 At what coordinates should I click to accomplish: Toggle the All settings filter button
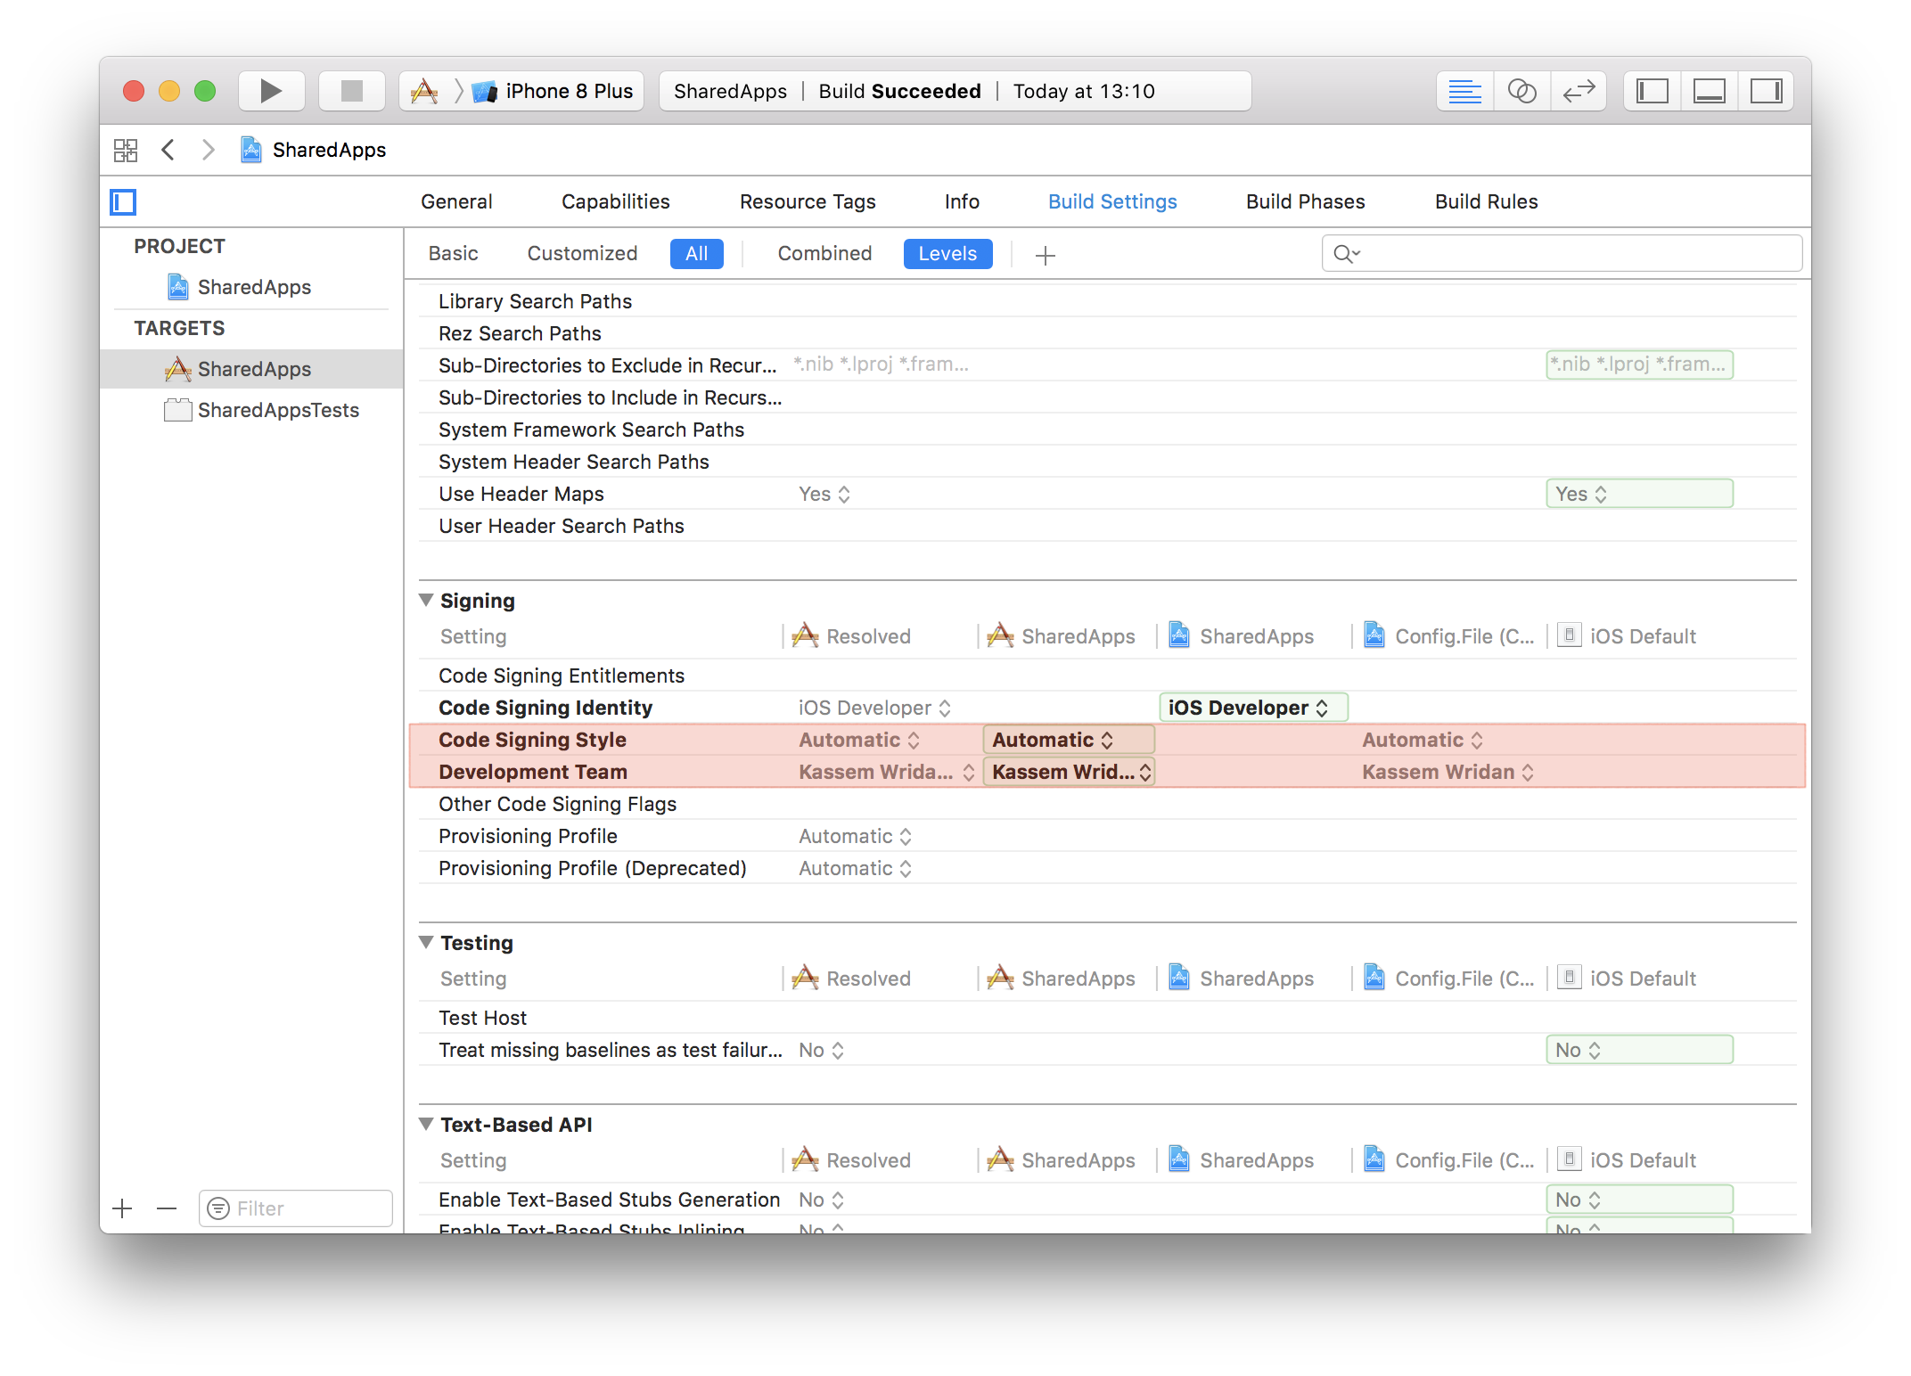tap(694, 252)
